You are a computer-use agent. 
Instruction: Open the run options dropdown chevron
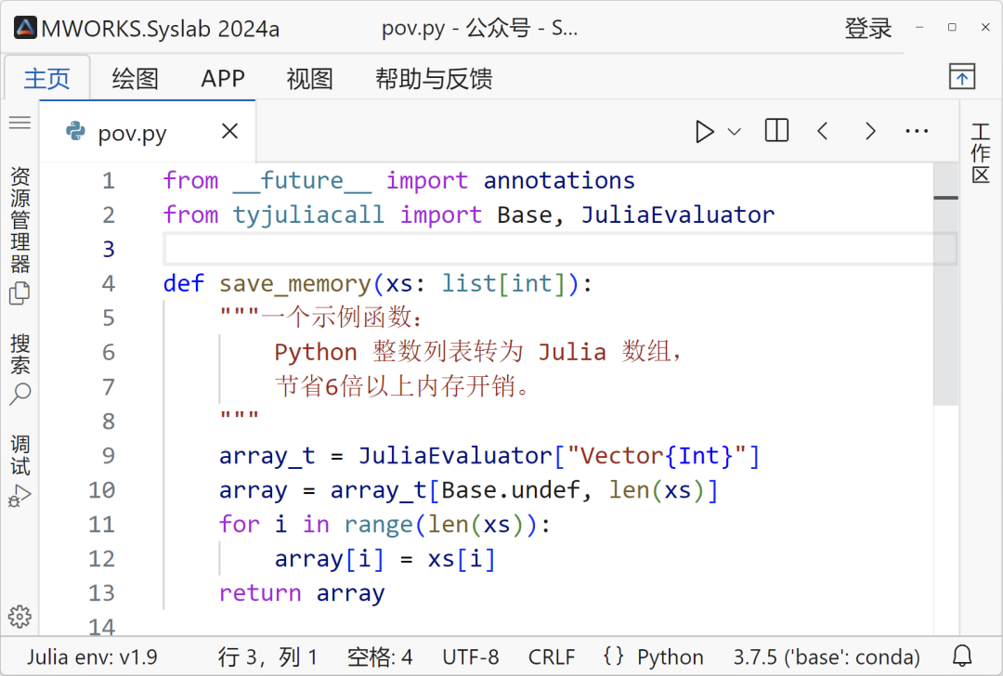coord(734,131)
